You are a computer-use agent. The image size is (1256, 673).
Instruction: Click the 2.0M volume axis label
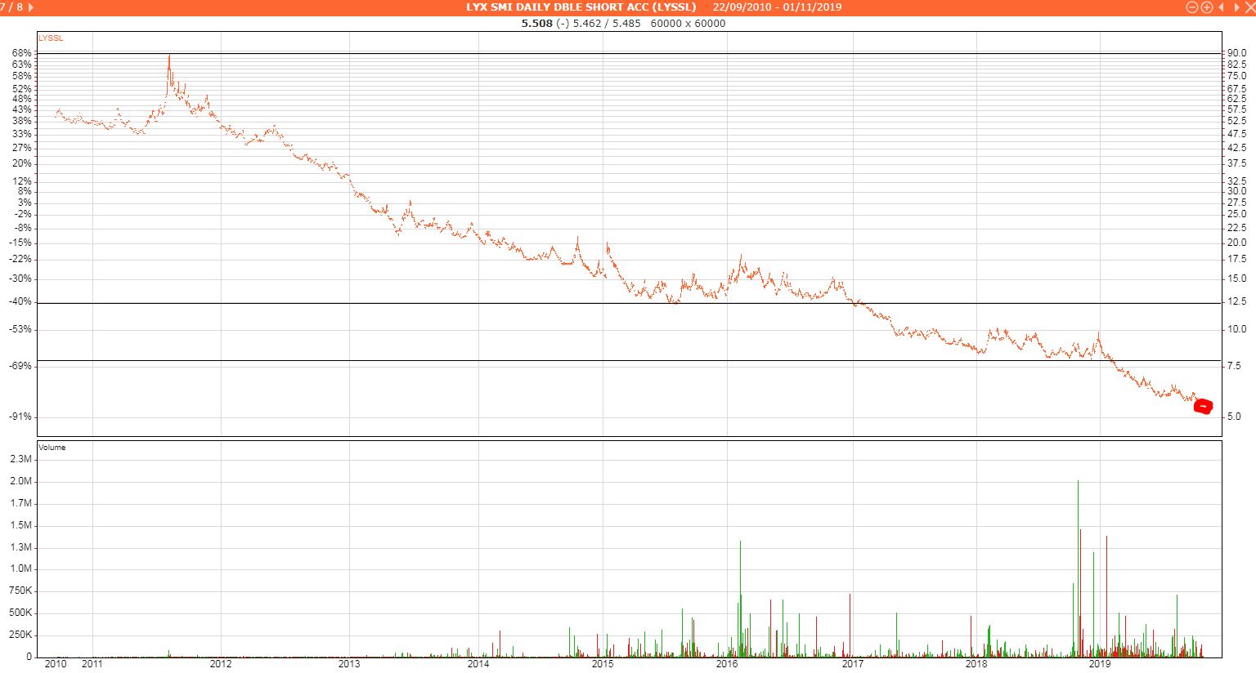21,481
